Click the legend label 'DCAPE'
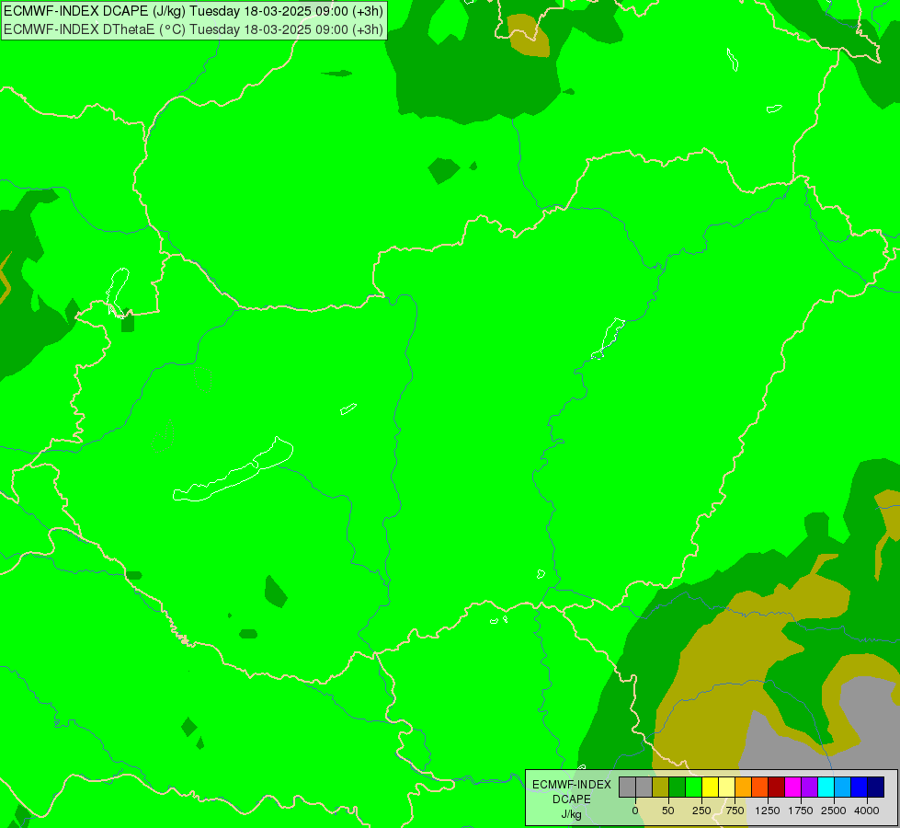The width and height of the screenshot is (900, 828). 572,799
